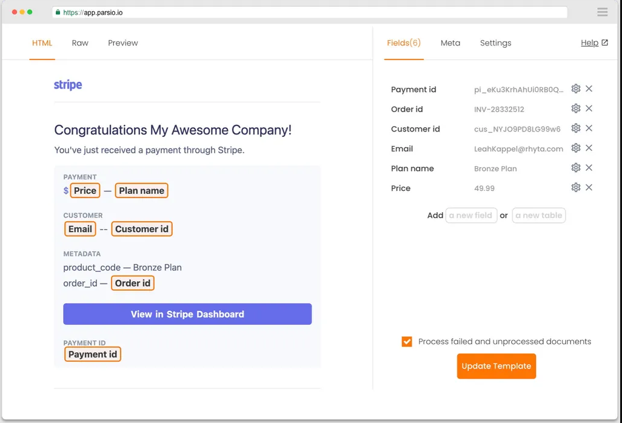
Task: Click the 'a new table' input
Action: [538, 215]
